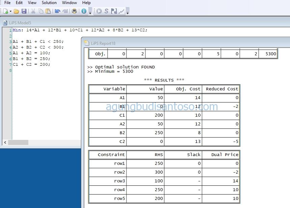Activate the LiPS Model5 title bar

click(145, 23)
